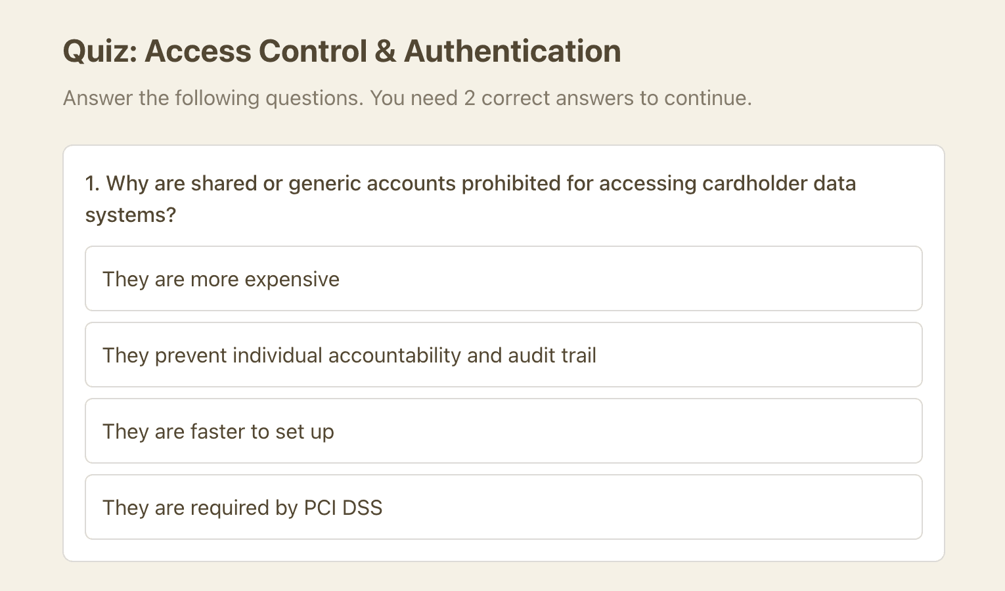
Task: Choose the "faster to set up" answer box
Action: click(x=219, y=431)
